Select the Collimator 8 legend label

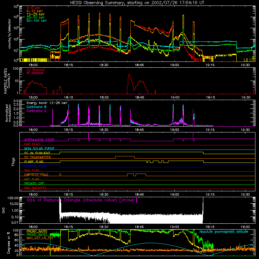click(x=36, y=107)
